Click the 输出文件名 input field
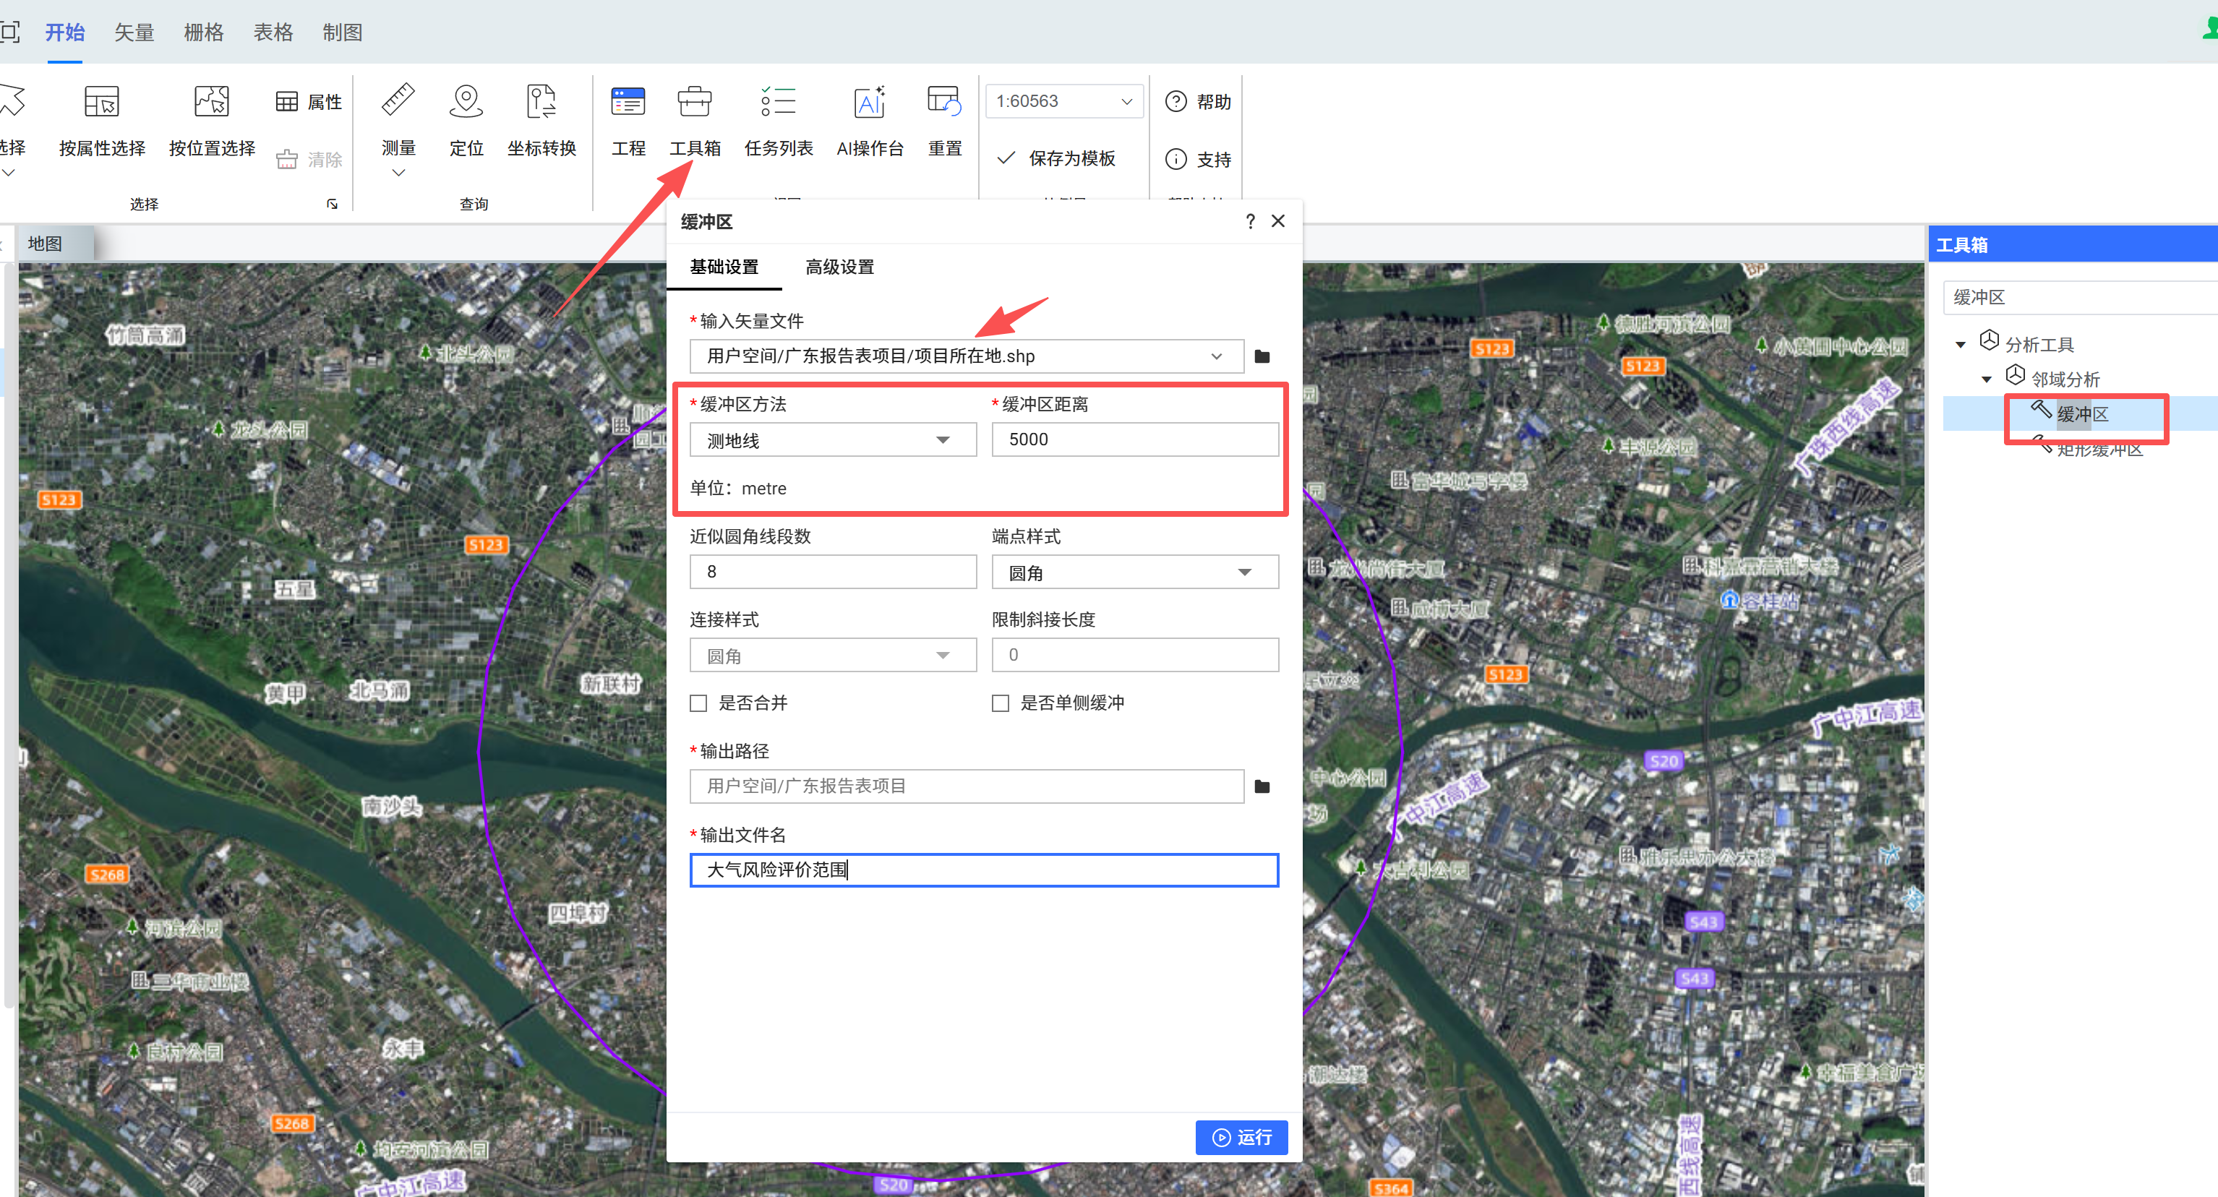This screenshot has width=2218, height=1197. pos(983,870)
